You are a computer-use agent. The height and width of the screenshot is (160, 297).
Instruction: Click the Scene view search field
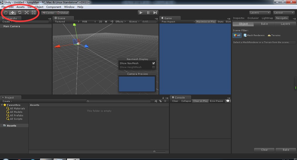(149, 21)
